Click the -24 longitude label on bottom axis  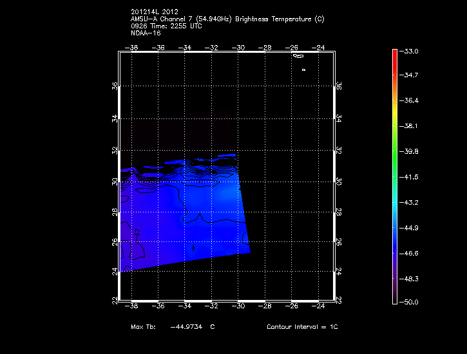pyautogui.click(x=319, y=308)
